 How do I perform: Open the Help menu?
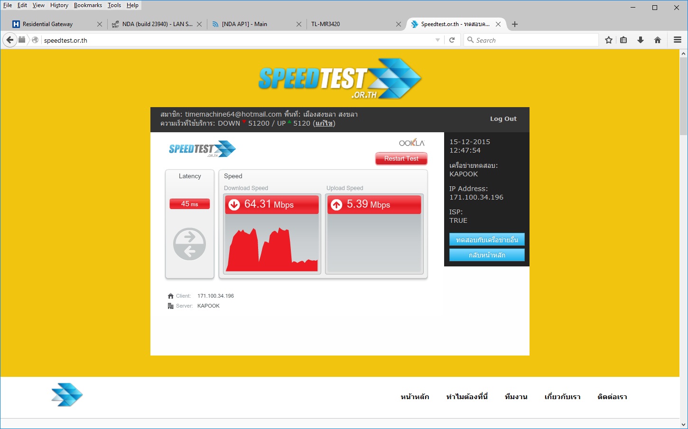[132, 5]
